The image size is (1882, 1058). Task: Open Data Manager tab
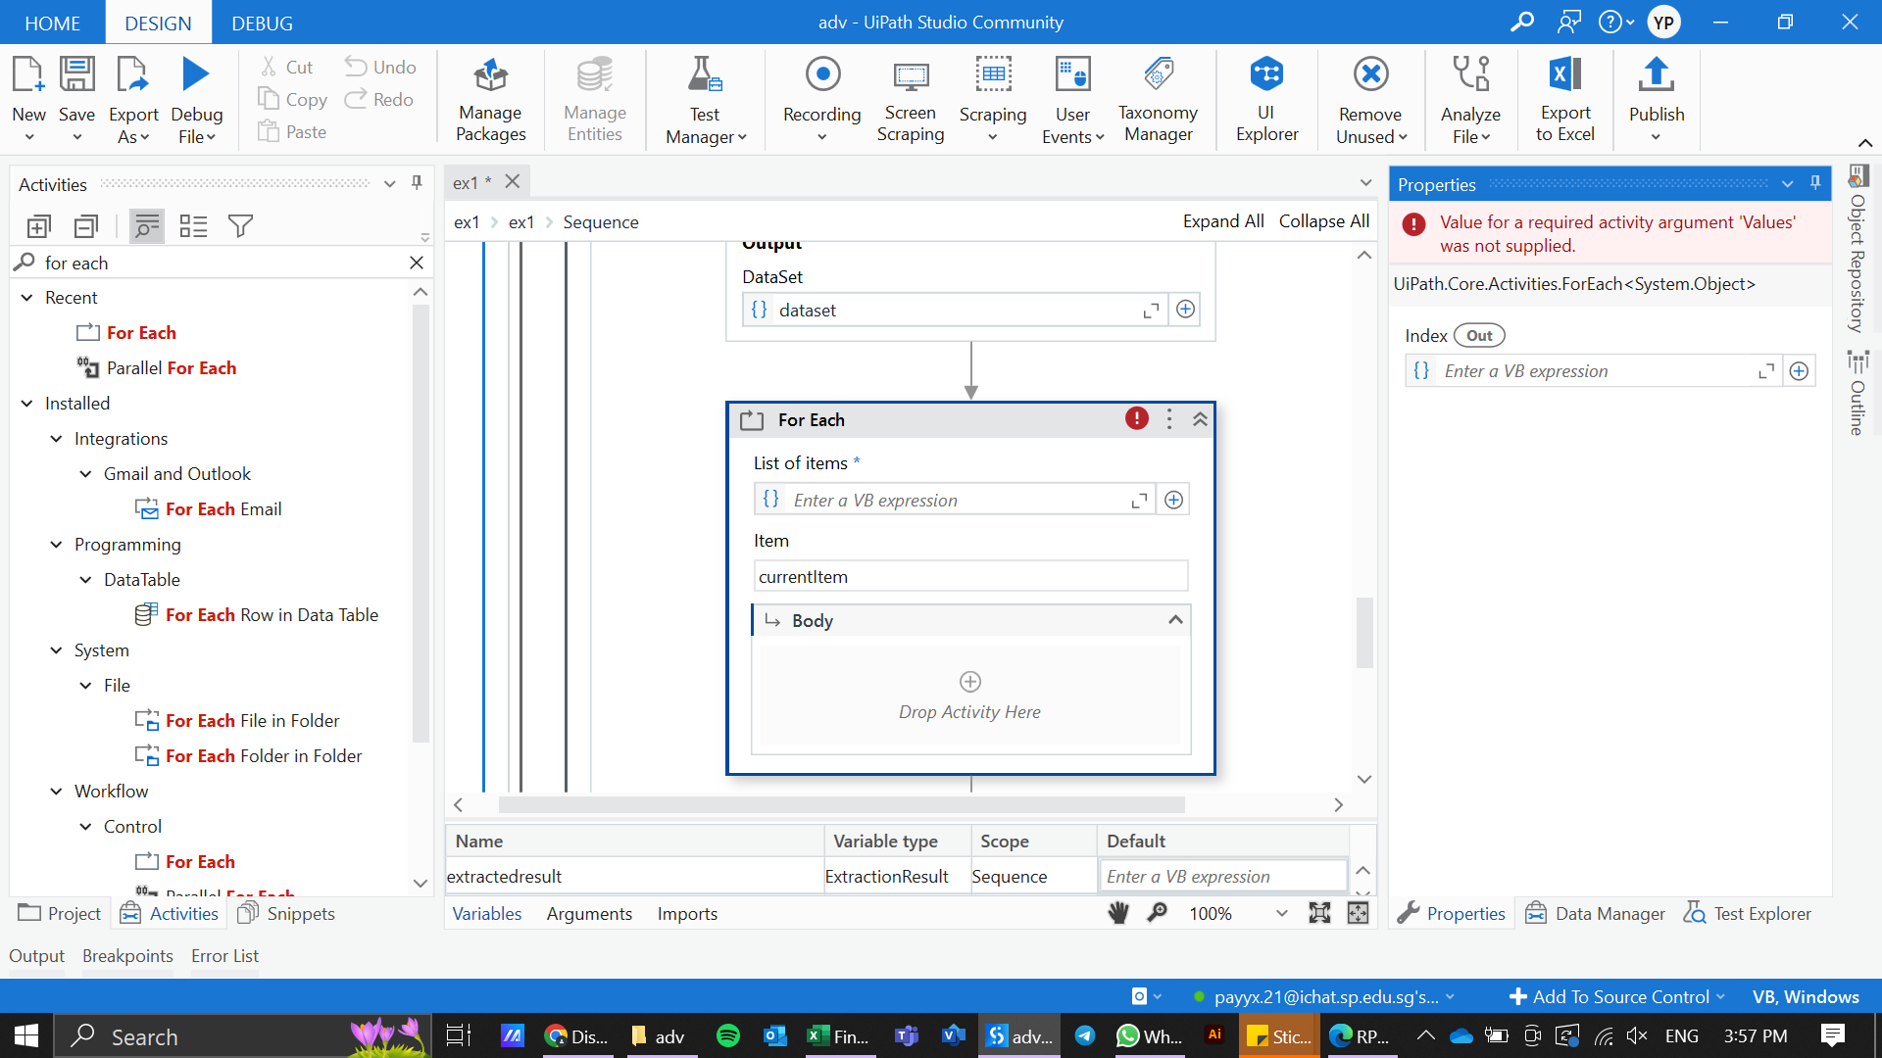tap(1595, 913)
